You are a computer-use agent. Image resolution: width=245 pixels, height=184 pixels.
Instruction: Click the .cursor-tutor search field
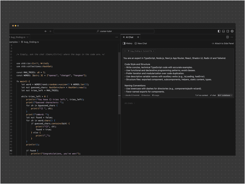coord(104,31)
